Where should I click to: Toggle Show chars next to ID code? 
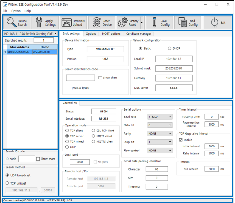pyautogui.click(x=38, y=159)
